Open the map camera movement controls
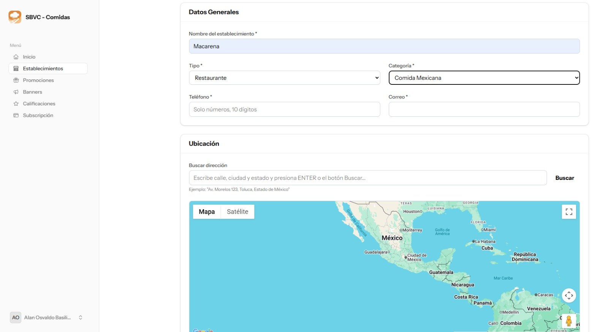The width and height of the screenshot is (608, 332). pyautogui.click(x=569, y=295)
